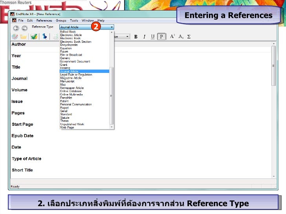
Task: Select Statute reference type
Action: click(65, 118)
